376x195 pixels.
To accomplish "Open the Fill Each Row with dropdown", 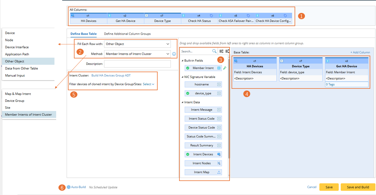I will [137, 44].
